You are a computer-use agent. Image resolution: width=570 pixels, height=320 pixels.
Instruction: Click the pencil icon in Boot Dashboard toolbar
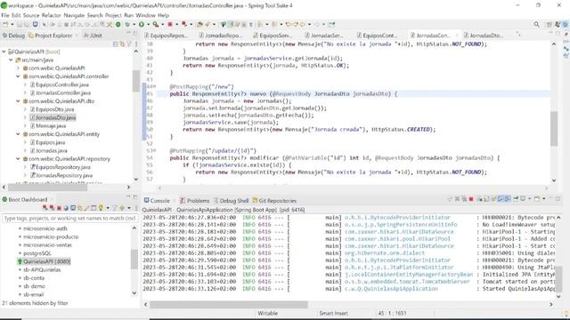(87, 208)
